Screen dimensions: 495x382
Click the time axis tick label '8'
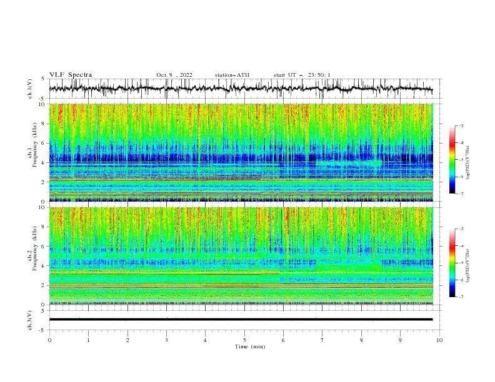point(361,340)
